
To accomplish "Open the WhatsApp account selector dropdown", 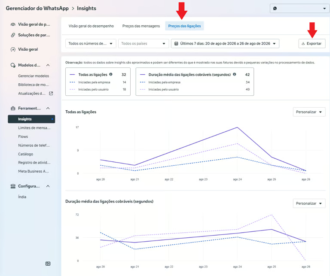I will point(299,9).
